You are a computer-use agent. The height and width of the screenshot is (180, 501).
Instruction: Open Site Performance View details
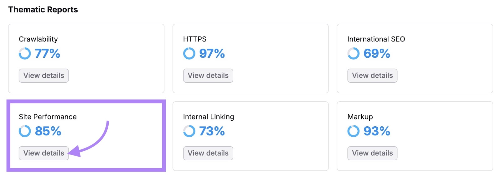click(x=44, y=153)
